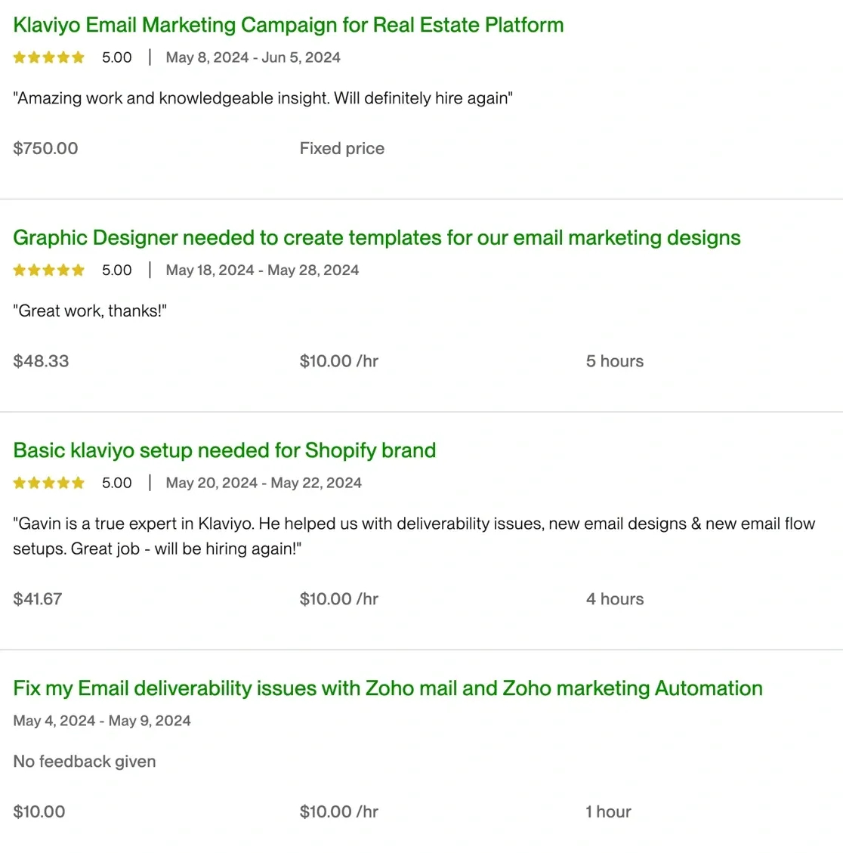The image size is (843, 853).
Task: Select the $750.00 earnings amount
Action: pos(45,149)
